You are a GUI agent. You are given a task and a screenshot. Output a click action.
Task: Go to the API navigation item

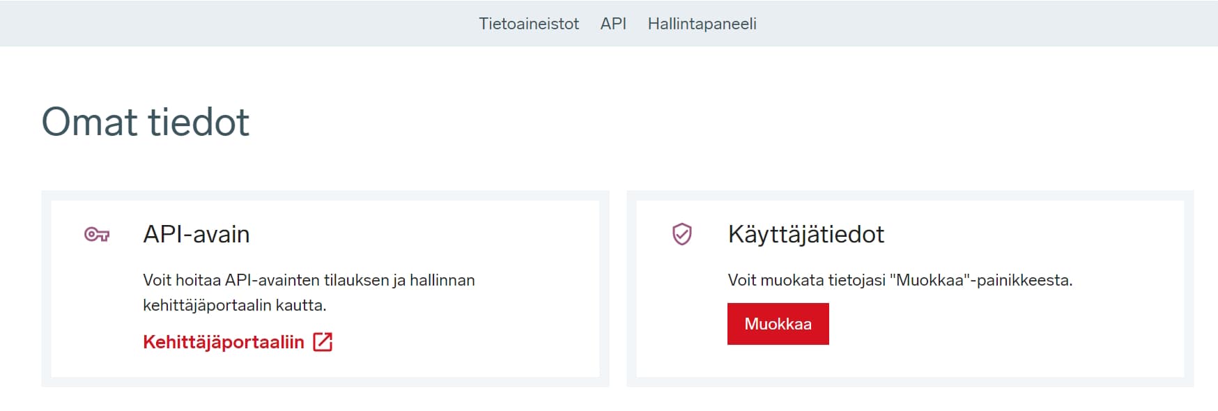click(613, 24)
